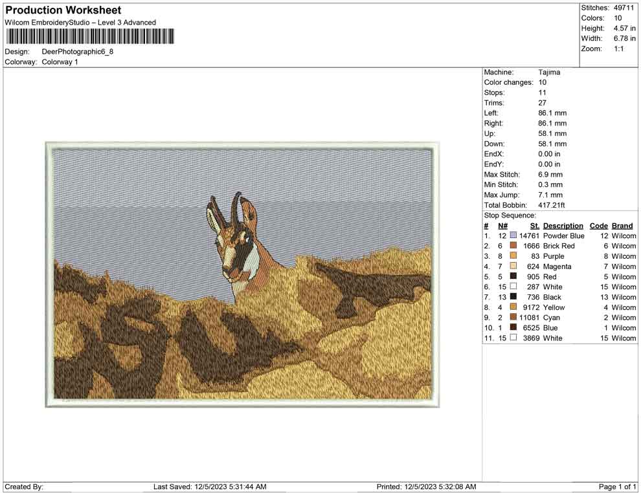Click the Blue thread swatch in row 10

(513, 327)
